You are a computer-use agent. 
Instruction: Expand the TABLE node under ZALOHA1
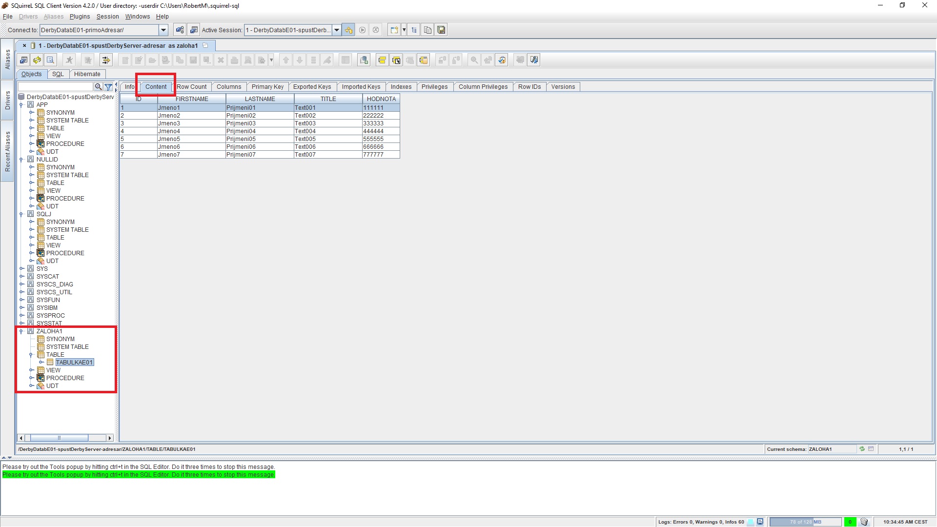click(x=31, y=355)
